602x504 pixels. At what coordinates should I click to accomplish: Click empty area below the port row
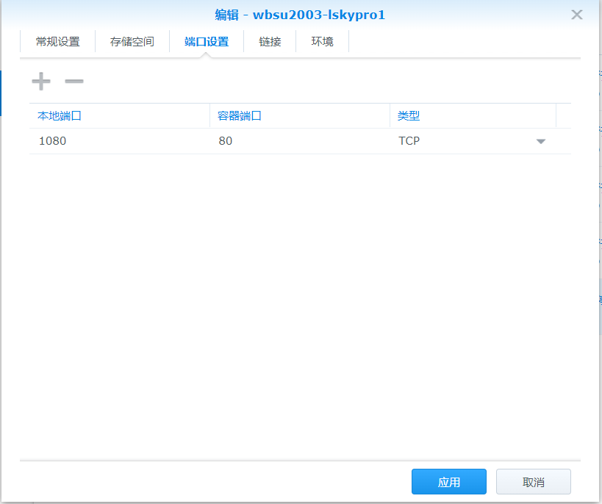[x=300, y=294]
